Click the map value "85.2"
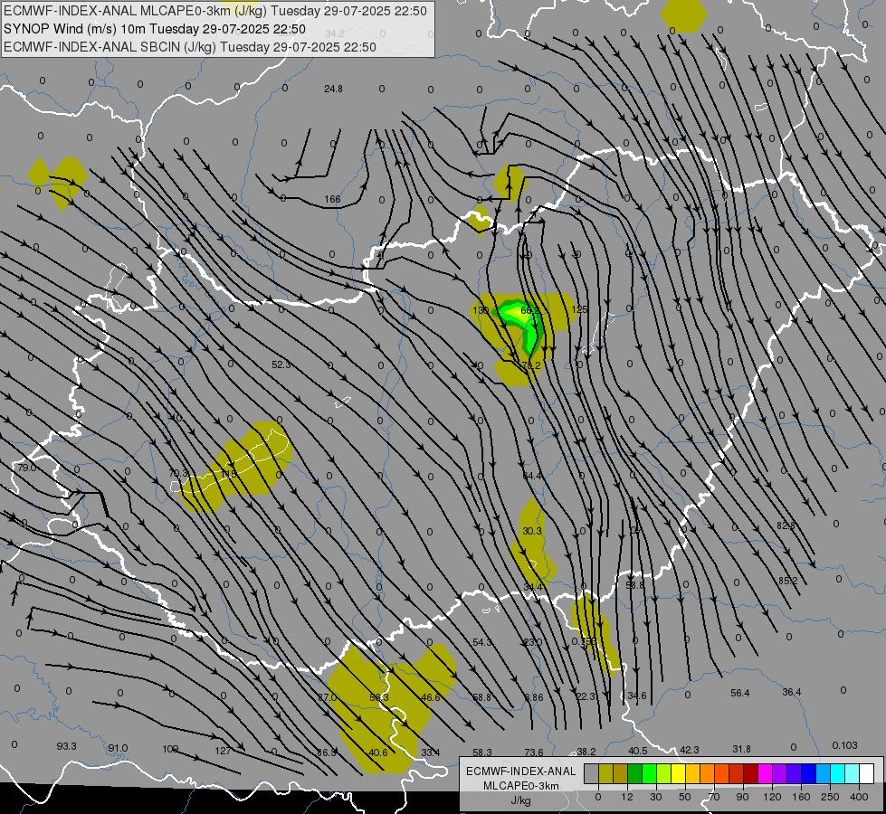Viewport: 886px width, 814px height. [787, 581]
